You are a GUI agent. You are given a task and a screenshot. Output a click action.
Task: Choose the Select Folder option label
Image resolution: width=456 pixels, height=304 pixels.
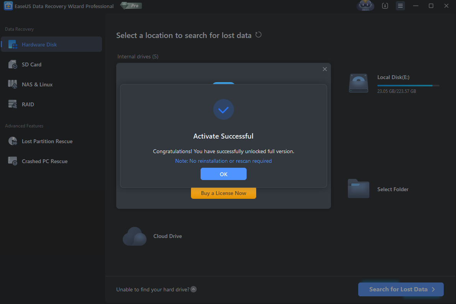(393, 189)
